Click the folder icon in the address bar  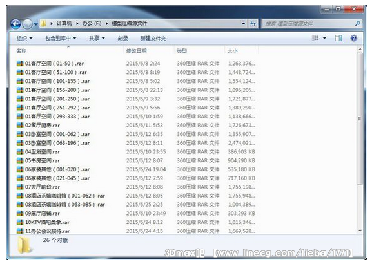[x=43, y=24]
